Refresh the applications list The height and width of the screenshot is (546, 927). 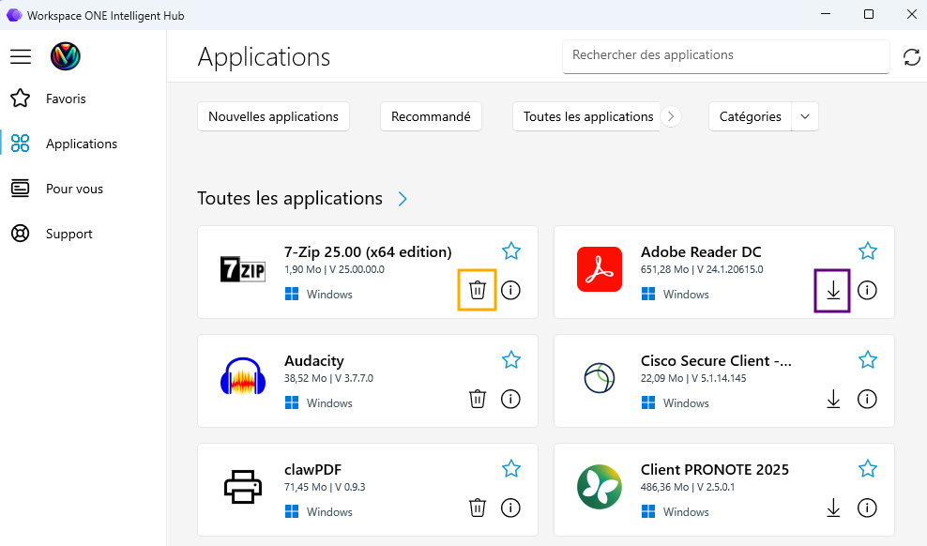click(x=912, y=57)
